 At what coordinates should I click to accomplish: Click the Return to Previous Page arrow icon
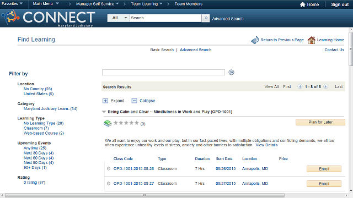(255, 40)
